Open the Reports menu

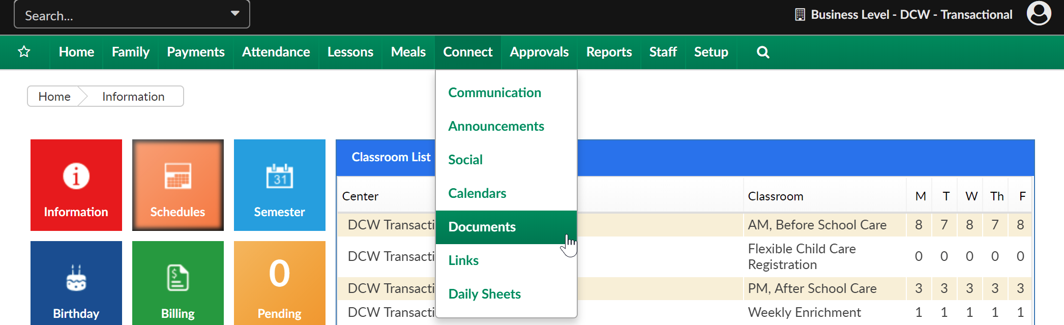click(609, 52)
